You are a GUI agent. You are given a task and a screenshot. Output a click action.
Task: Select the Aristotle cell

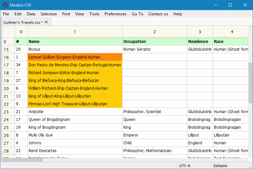pyautogui.click(x=75, y=112)
